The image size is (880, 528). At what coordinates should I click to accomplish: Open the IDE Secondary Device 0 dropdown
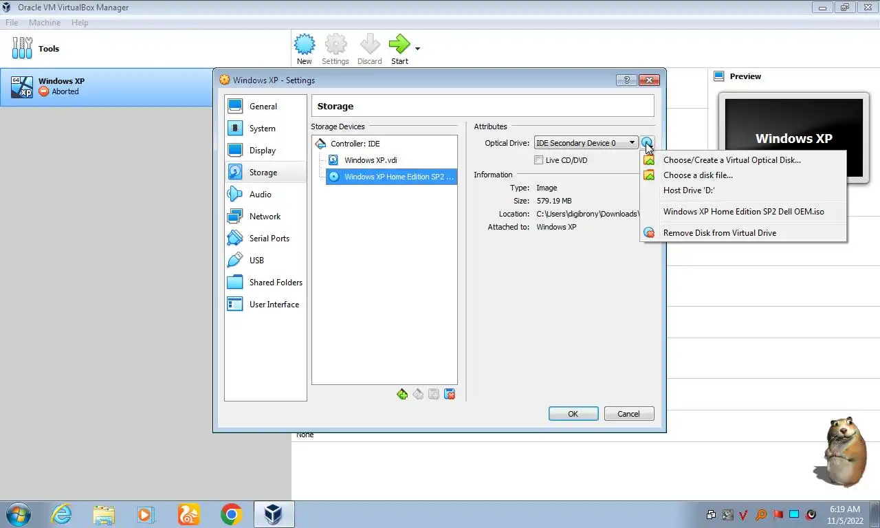[586, 143]
